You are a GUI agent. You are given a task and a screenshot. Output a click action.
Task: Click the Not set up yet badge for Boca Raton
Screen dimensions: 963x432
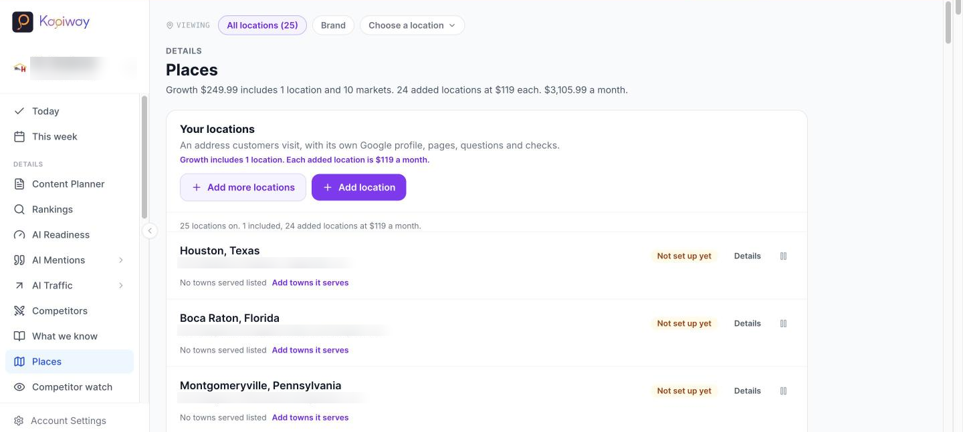(x=684, y=323)
